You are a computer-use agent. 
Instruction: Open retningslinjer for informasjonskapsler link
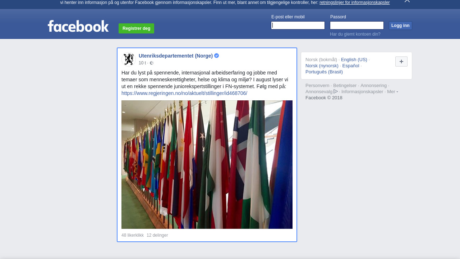tap(354, 3)
